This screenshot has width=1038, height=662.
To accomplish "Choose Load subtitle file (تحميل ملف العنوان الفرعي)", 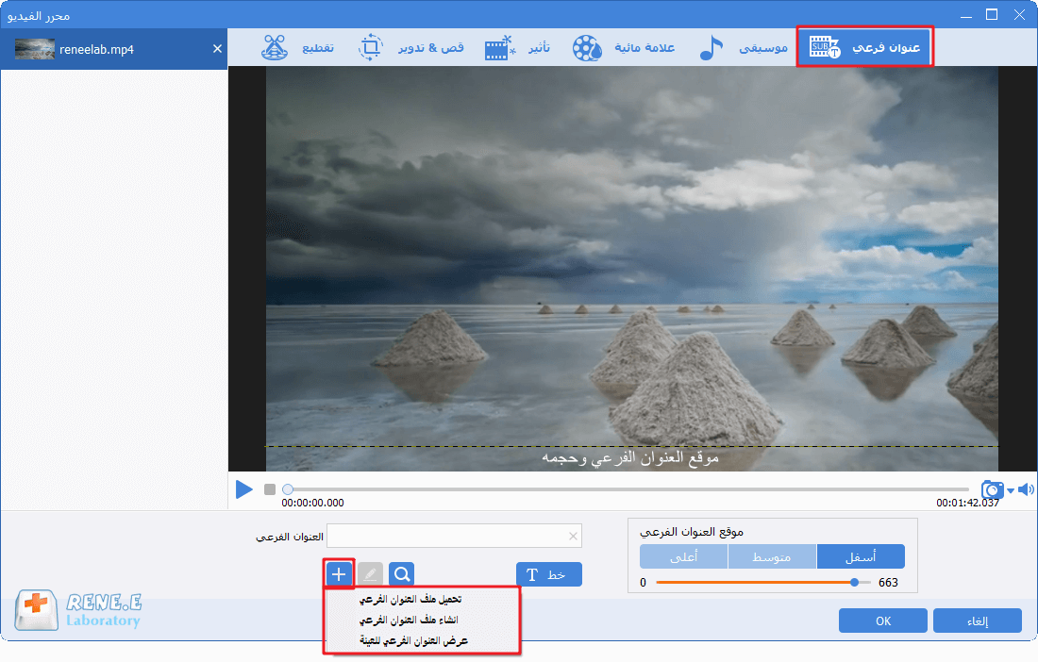I will 410,599.
